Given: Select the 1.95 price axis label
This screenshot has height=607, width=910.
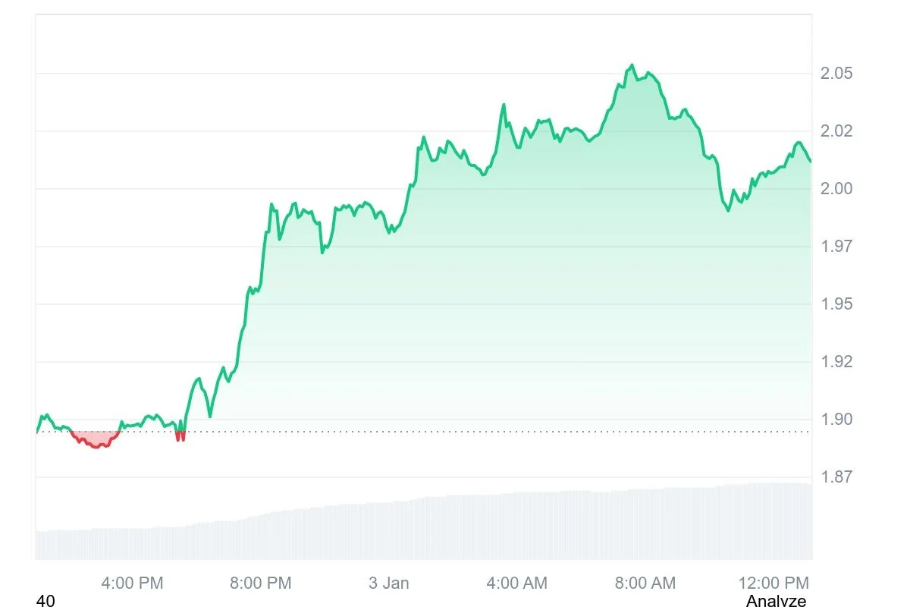Looking at the screenshot, I should pos(836,304).
